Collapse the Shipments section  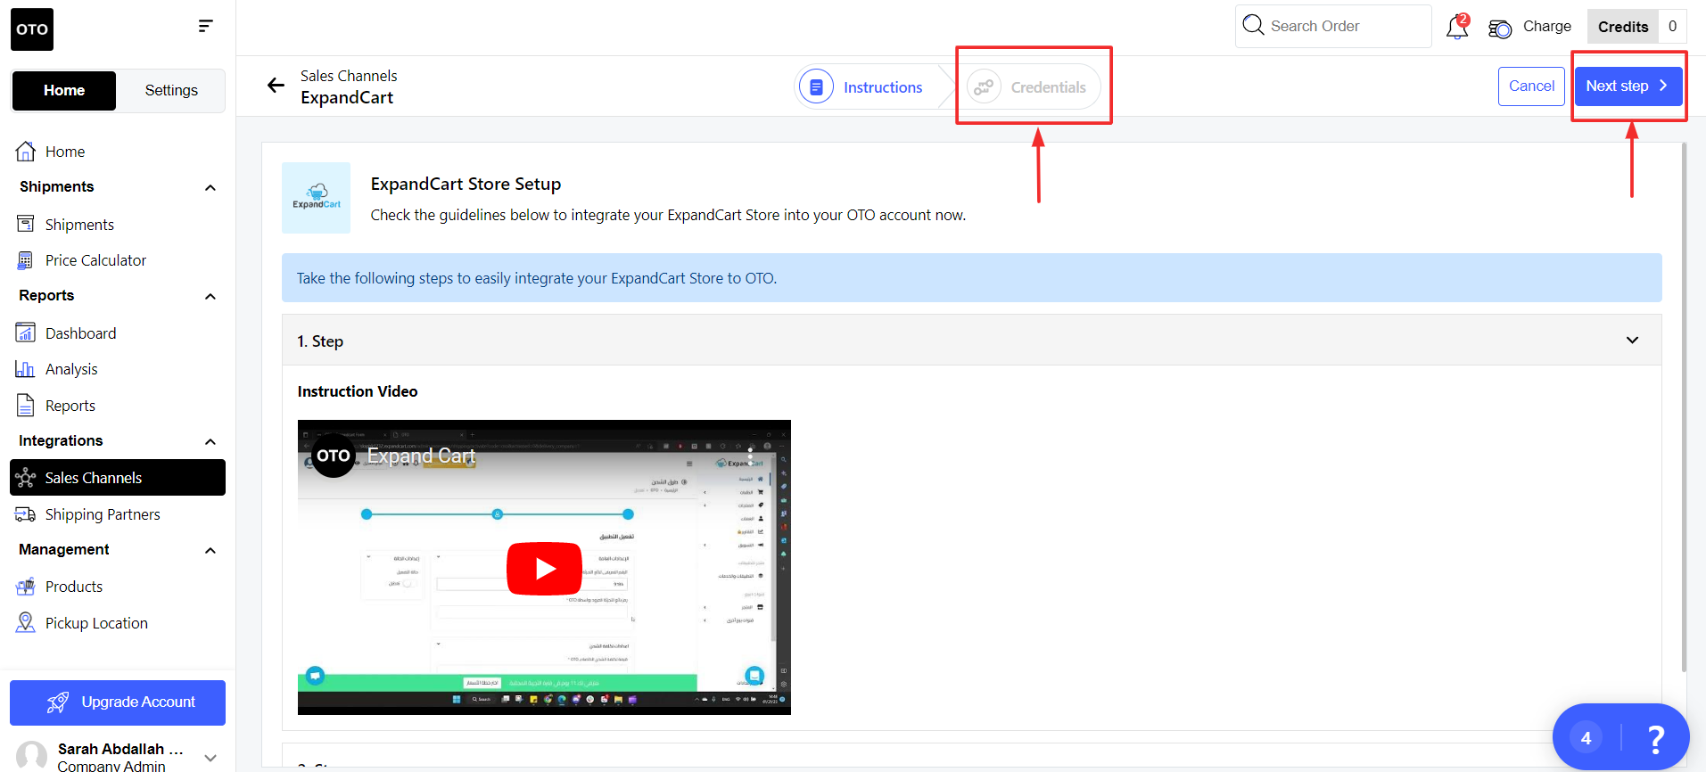pos(210,187)
